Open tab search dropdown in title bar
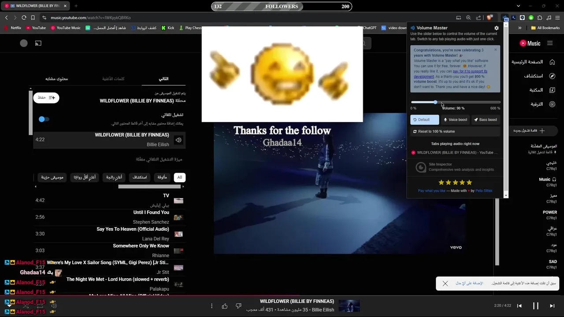 (x=518, y=6)
